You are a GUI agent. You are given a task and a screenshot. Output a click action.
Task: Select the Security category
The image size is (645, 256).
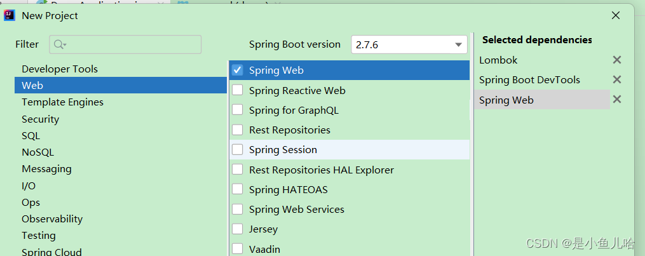tap(40, 119)
